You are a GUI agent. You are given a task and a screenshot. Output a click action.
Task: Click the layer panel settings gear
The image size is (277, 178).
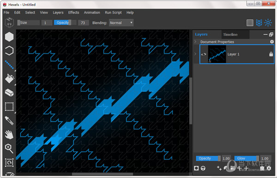pyautogui.click(x=269, y=168)
